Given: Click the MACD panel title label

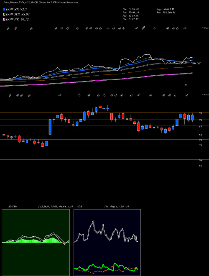Looking at the screenshot, I should pyautogui.click(x=13, y=207).
